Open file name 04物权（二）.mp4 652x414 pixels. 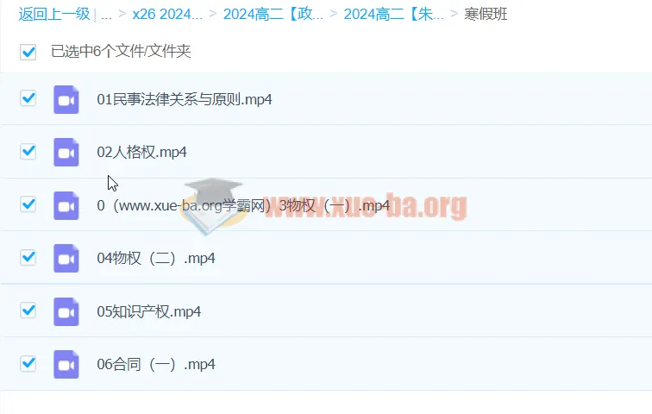[x=156, y=258]
